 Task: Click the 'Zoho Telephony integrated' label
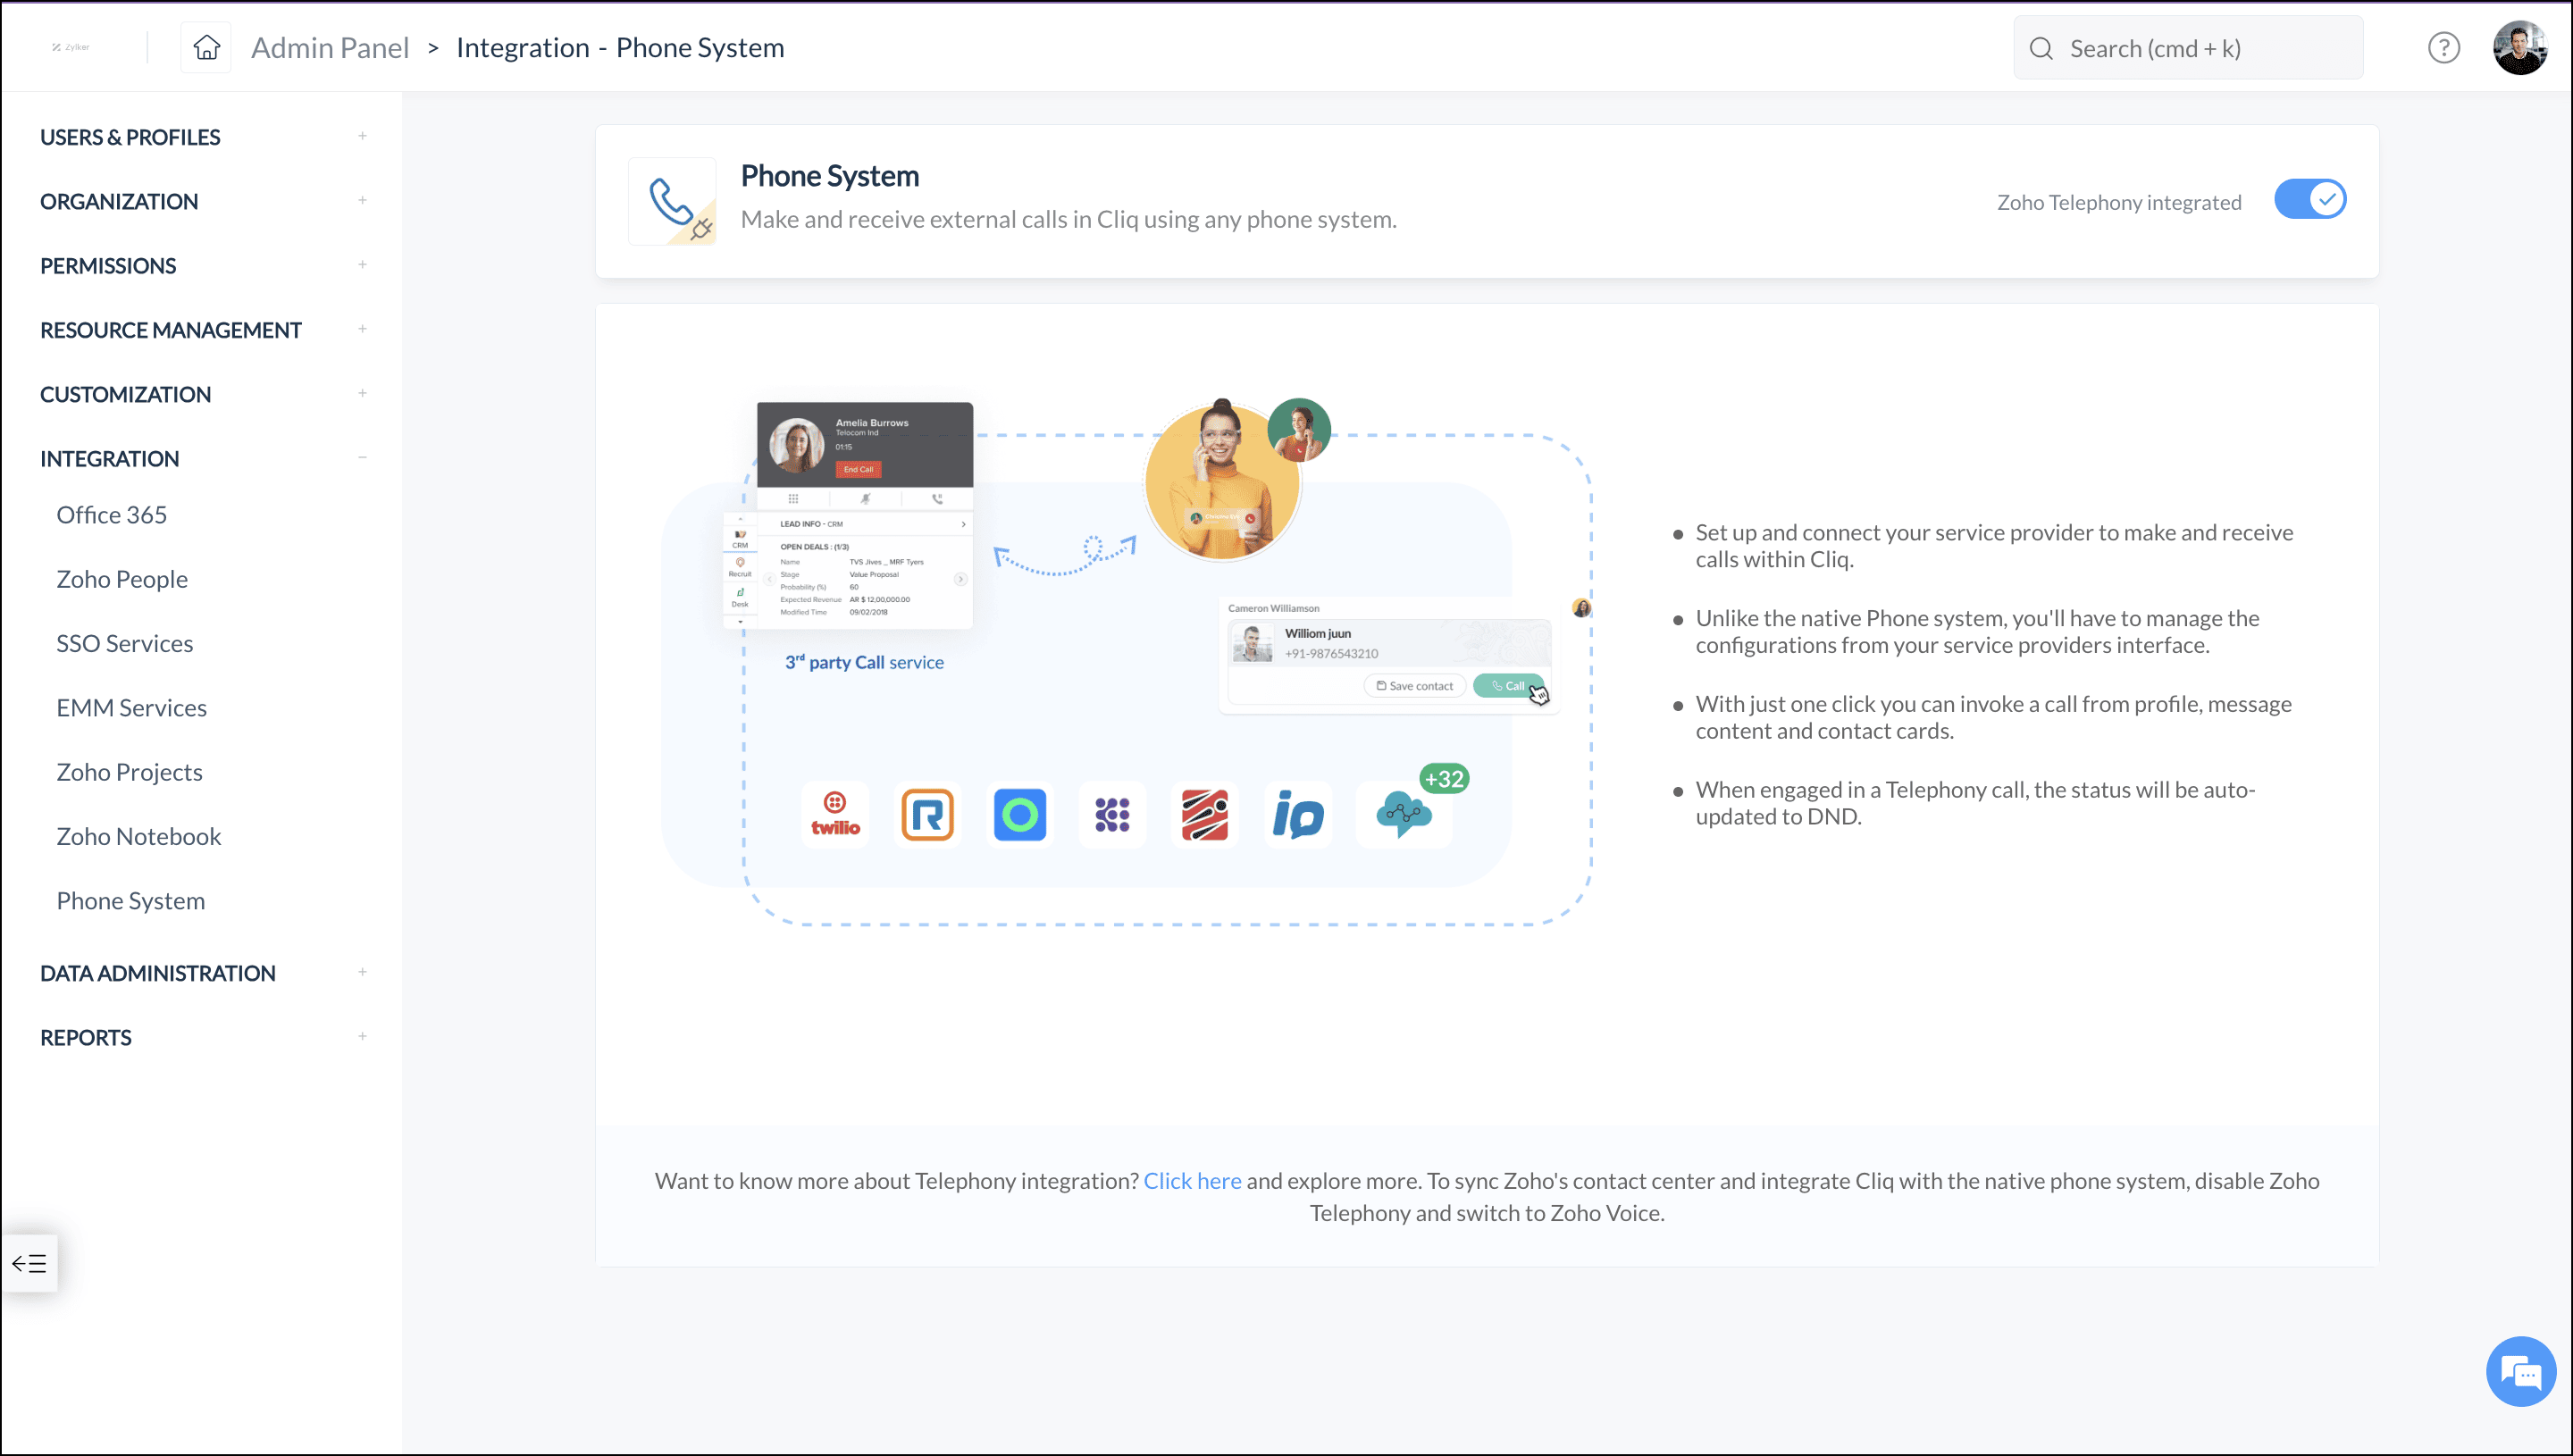2119,202
